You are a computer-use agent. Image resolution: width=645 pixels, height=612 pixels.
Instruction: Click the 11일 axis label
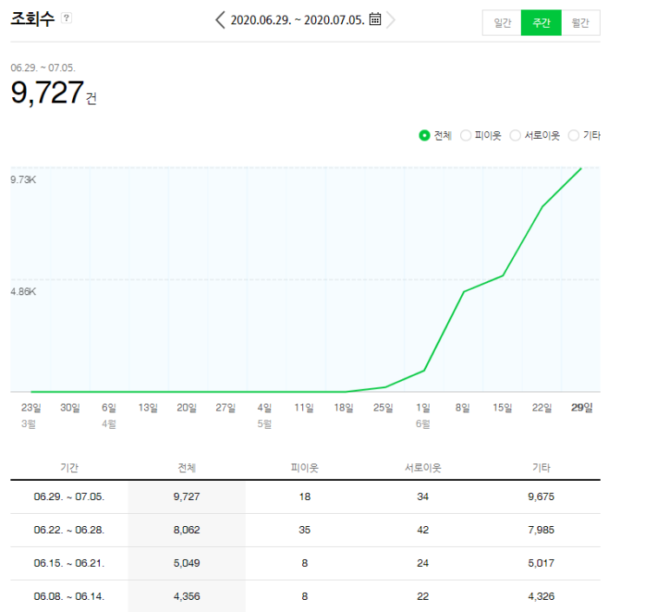304,408
